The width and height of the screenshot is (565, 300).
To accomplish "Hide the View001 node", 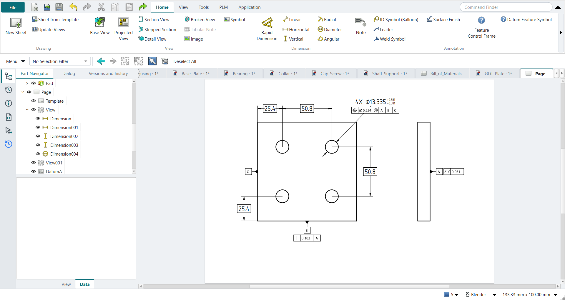I will (x=34, y=163).
